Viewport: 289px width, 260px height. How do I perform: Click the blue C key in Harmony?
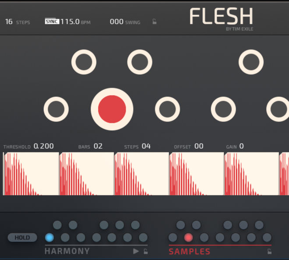click(49, 238)
